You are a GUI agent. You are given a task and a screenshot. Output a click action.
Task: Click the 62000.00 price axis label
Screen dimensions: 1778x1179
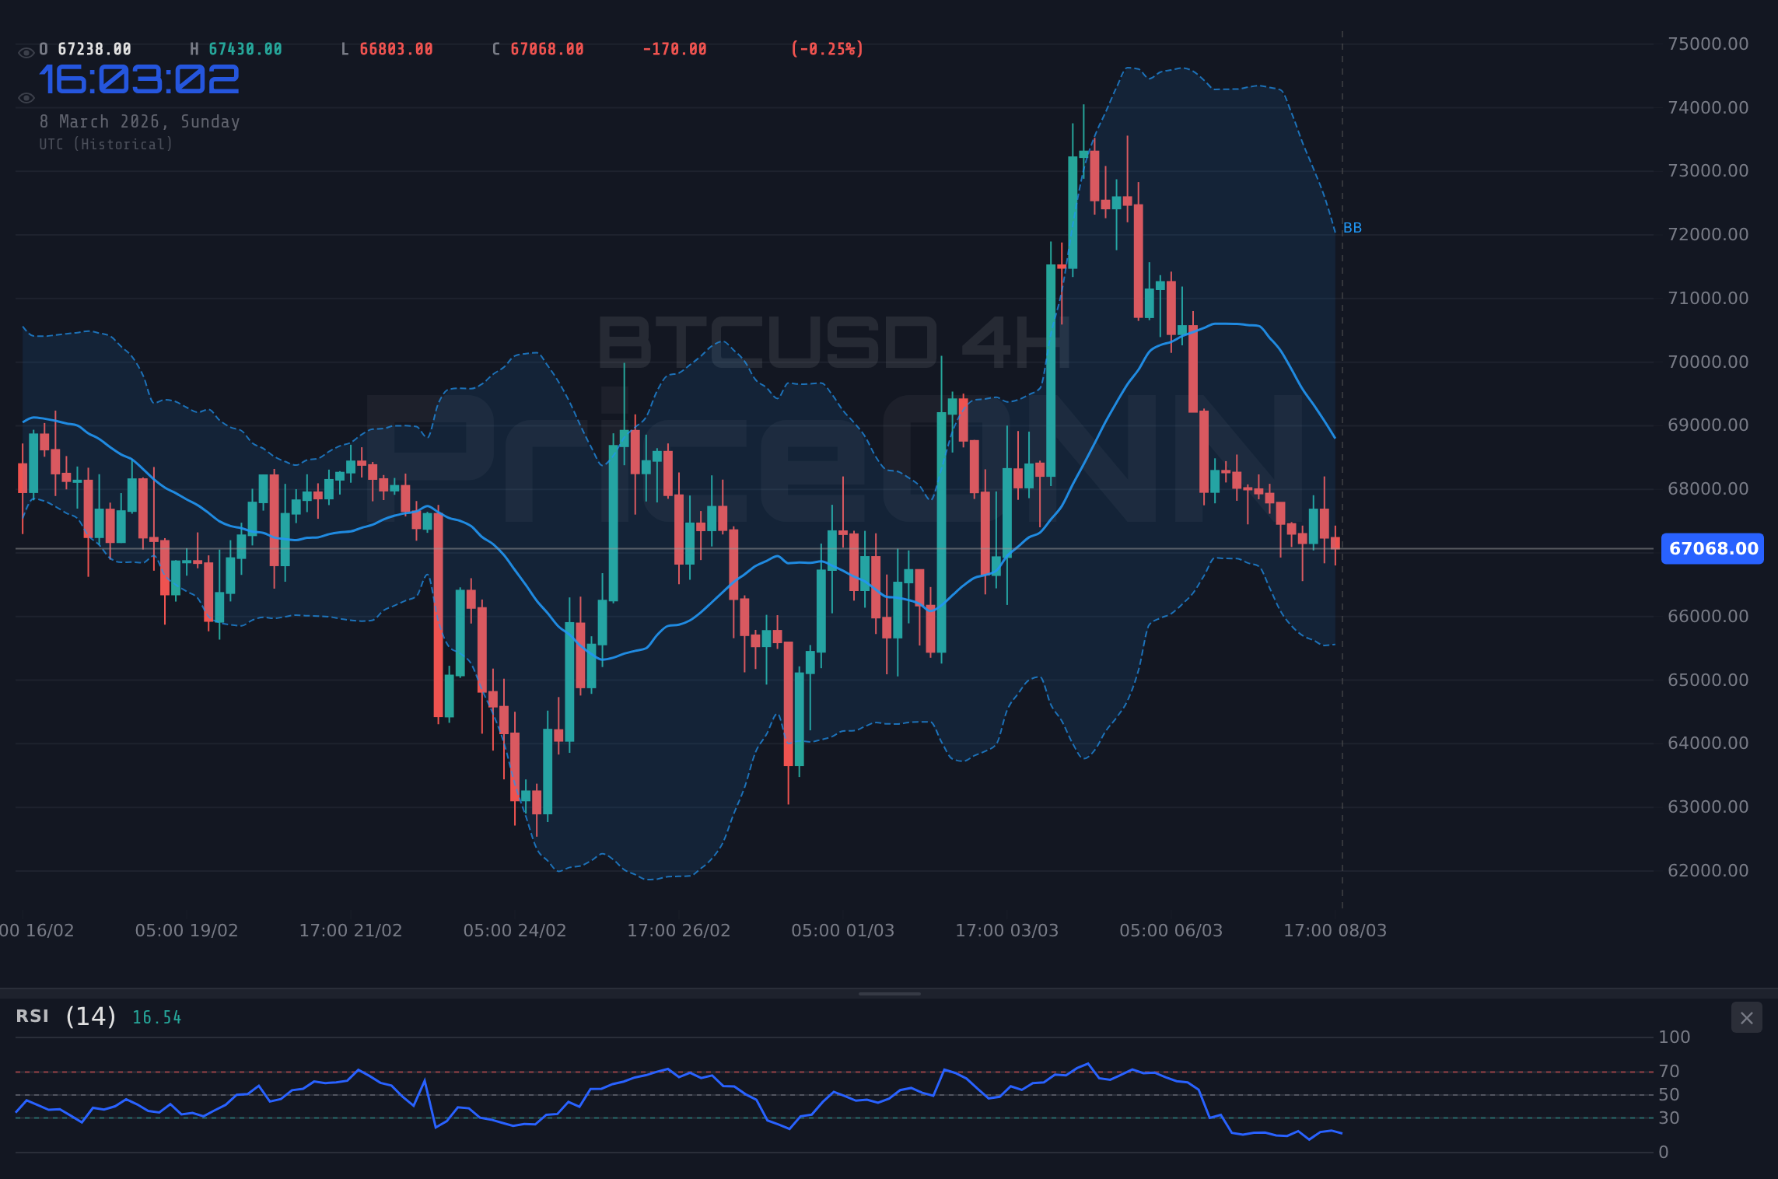click(x=1708, y=870)
